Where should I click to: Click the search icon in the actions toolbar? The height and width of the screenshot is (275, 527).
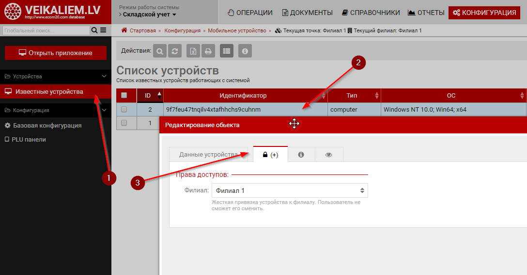159,51
